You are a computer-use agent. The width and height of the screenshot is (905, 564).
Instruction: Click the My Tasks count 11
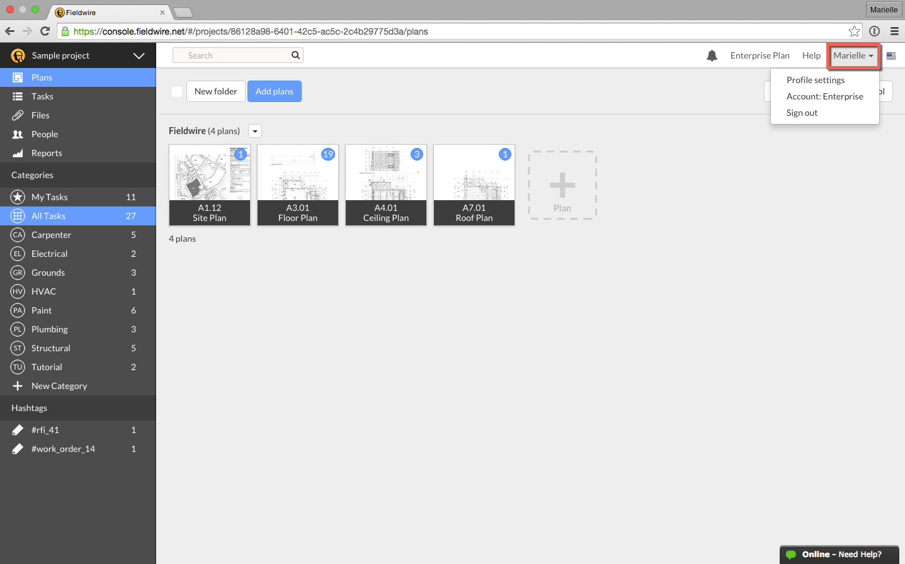131,197
